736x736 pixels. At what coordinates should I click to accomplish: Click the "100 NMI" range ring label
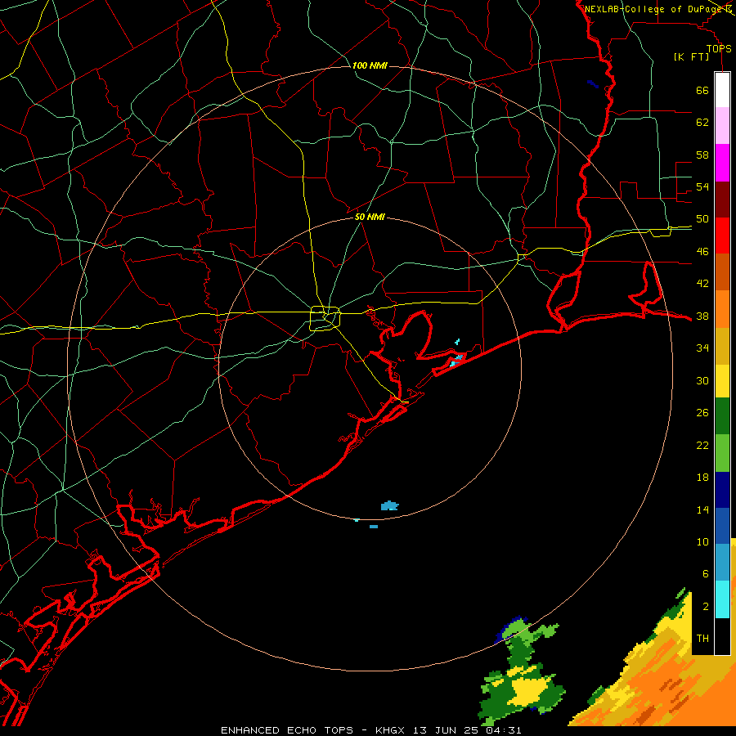(x=370, y=65)
